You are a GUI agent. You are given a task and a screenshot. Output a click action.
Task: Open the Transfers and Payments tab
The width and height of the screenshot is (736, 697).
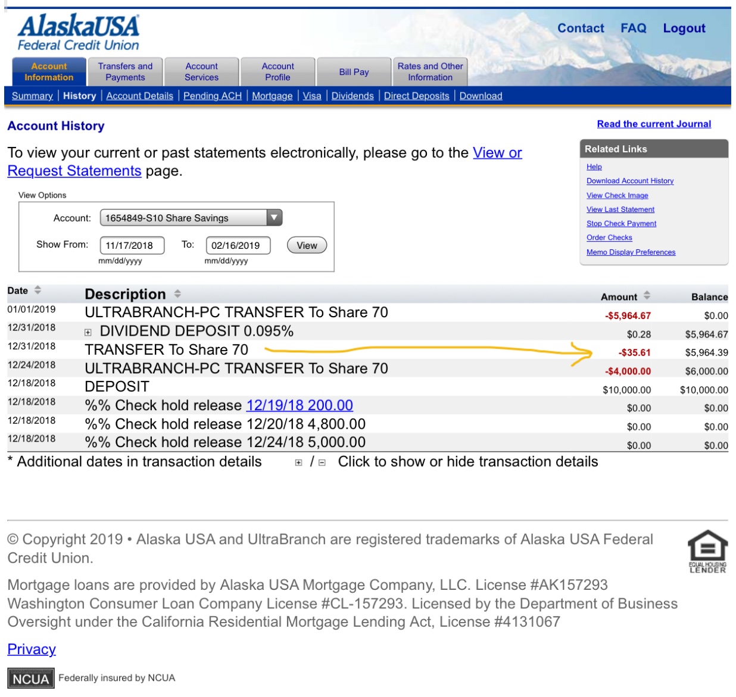pyautogui.click(x=125, y=72)
